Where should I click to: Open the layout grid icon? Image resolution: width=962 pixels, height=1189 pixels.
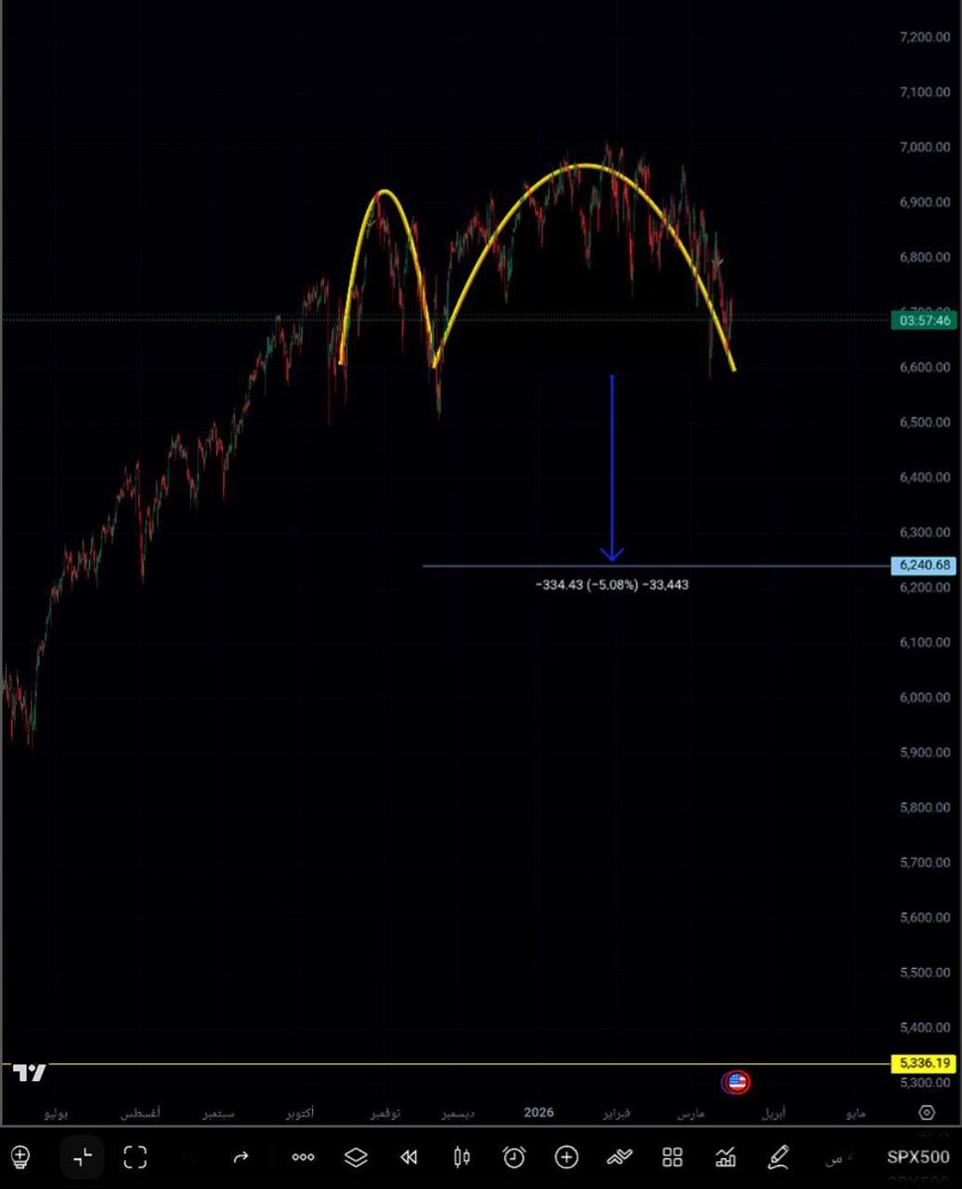673,1156
